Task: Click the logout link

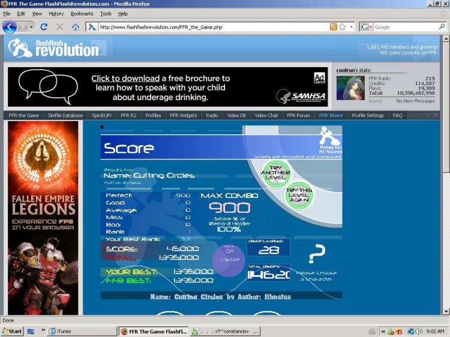Action: (375, 101)
